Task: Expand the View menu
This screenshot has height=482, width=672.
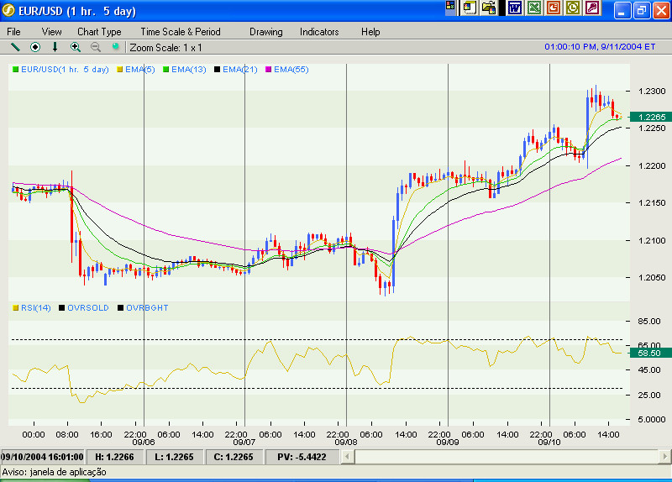Action: (x=52, y=31)
